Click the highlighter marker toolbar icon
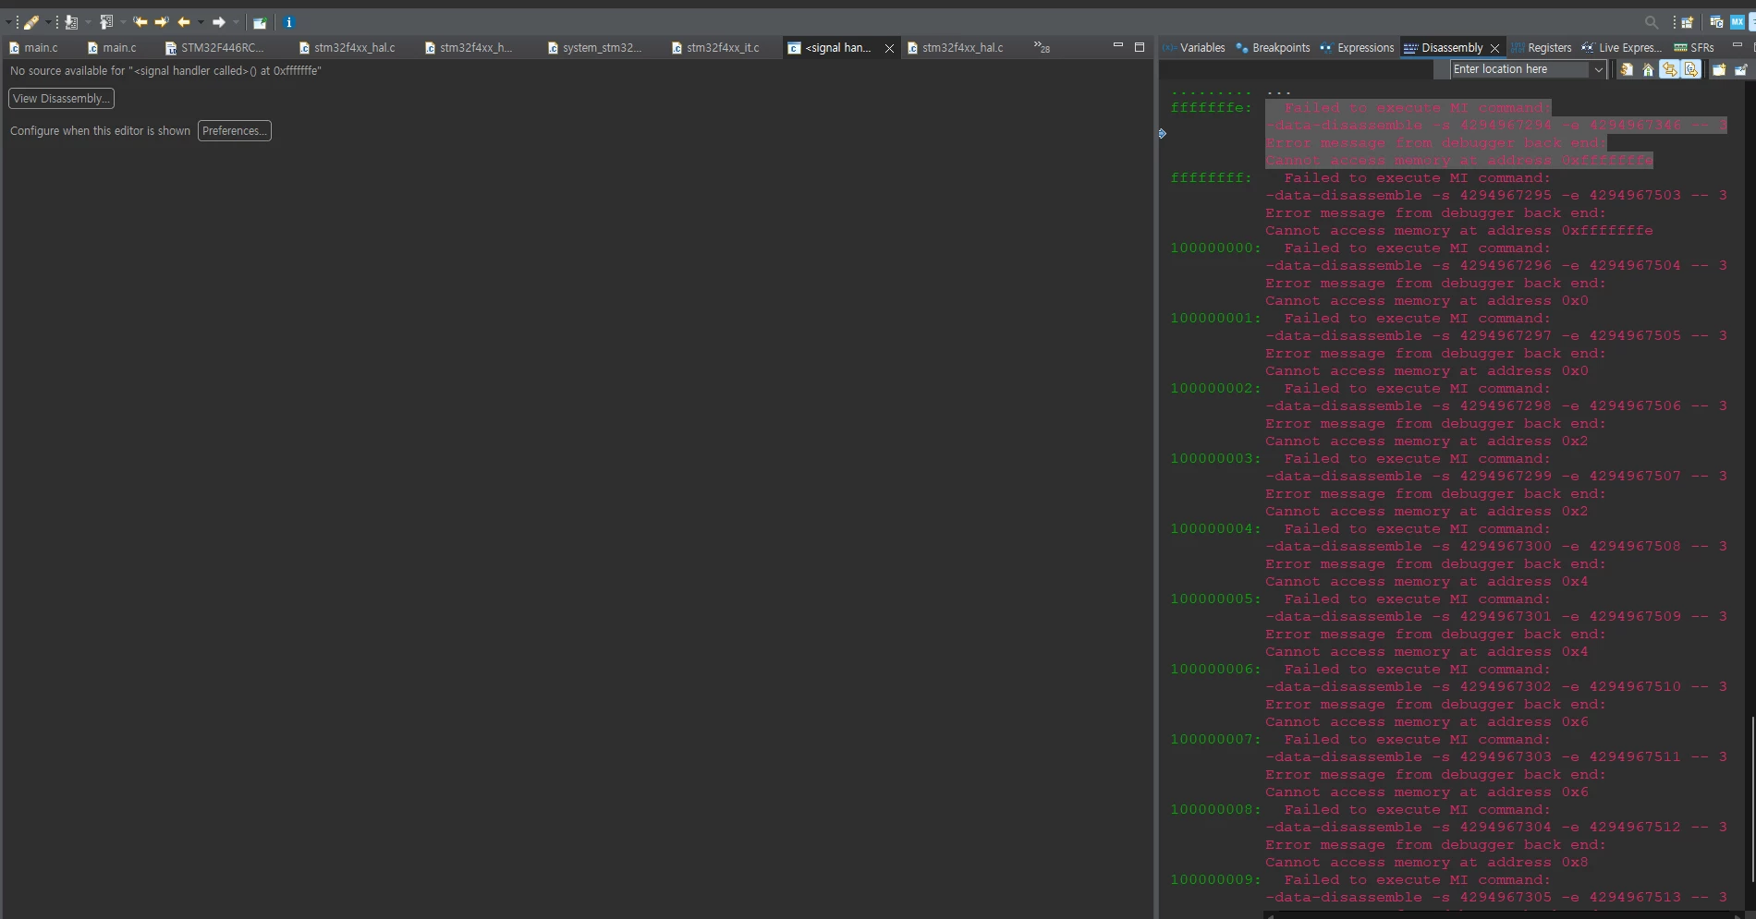This screenshot has width=1756, height=919. (30, 22)
